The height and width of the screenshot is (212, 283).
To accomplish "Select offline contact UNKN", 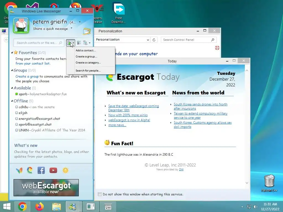I will pos(50,130).
